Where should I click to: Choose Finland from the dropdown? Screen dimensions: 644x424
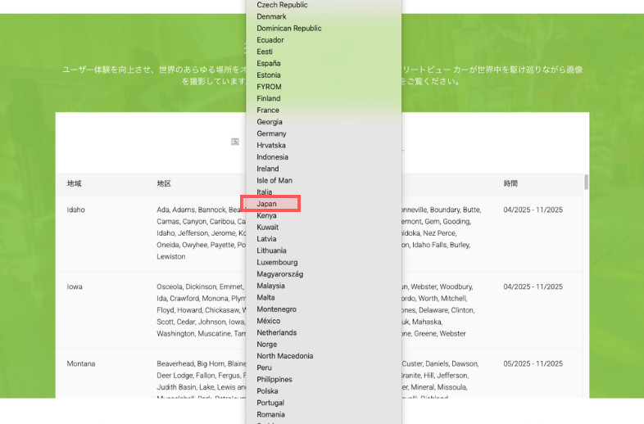coord(269,98)
